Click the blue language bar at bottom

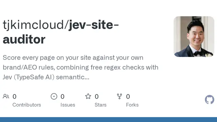tap(108, 120)
